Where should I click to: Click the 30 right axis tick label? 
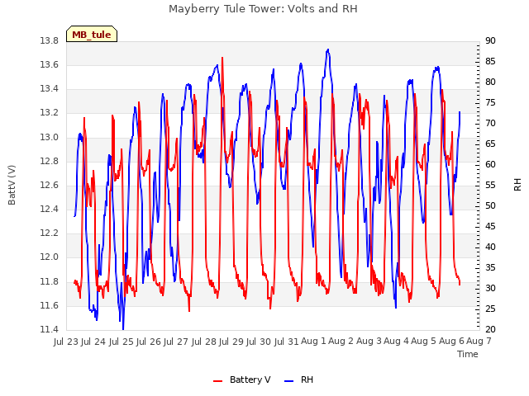pos(490,289)
